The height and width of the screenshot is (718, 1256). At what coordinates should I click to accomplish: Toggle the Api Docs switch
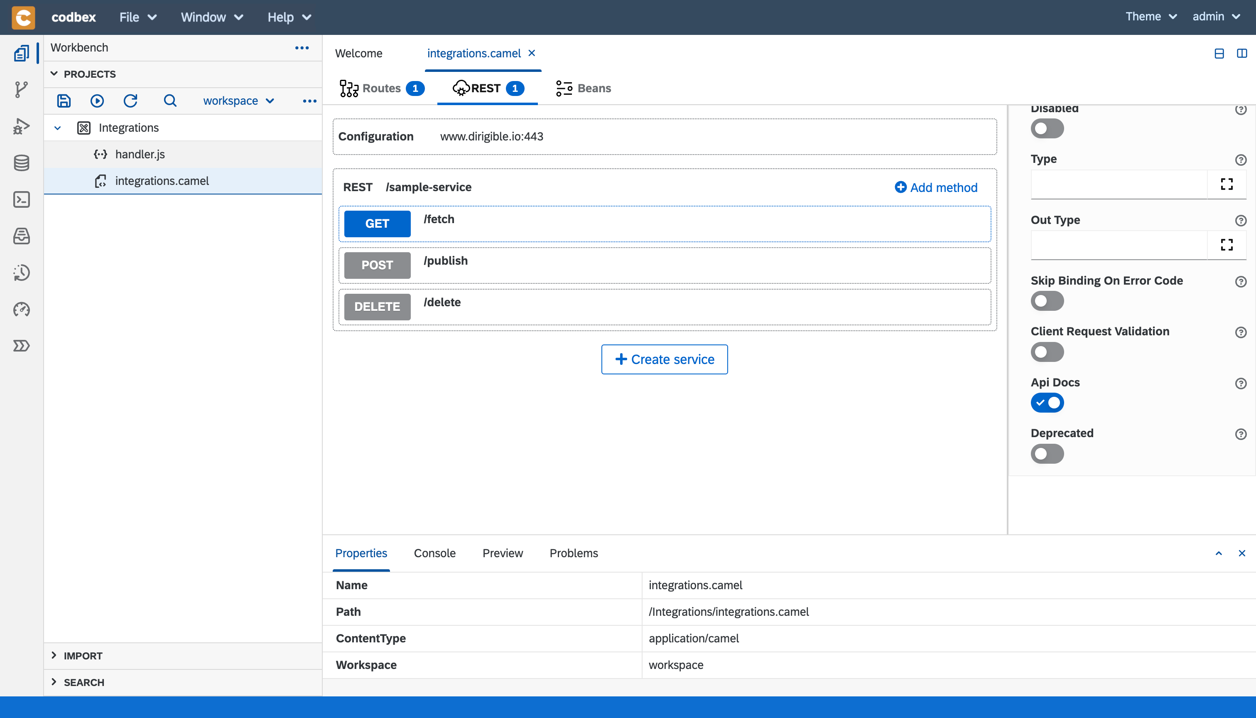click(1047, 402)
